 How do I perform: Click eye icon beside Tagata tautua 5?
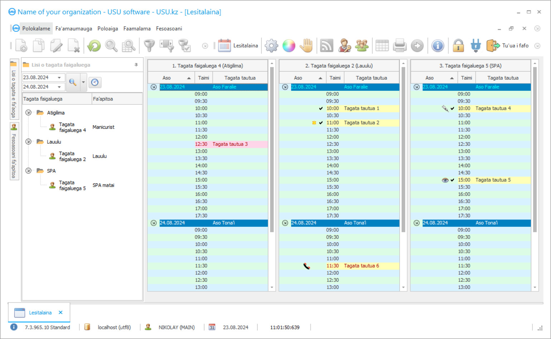[445, 180]
